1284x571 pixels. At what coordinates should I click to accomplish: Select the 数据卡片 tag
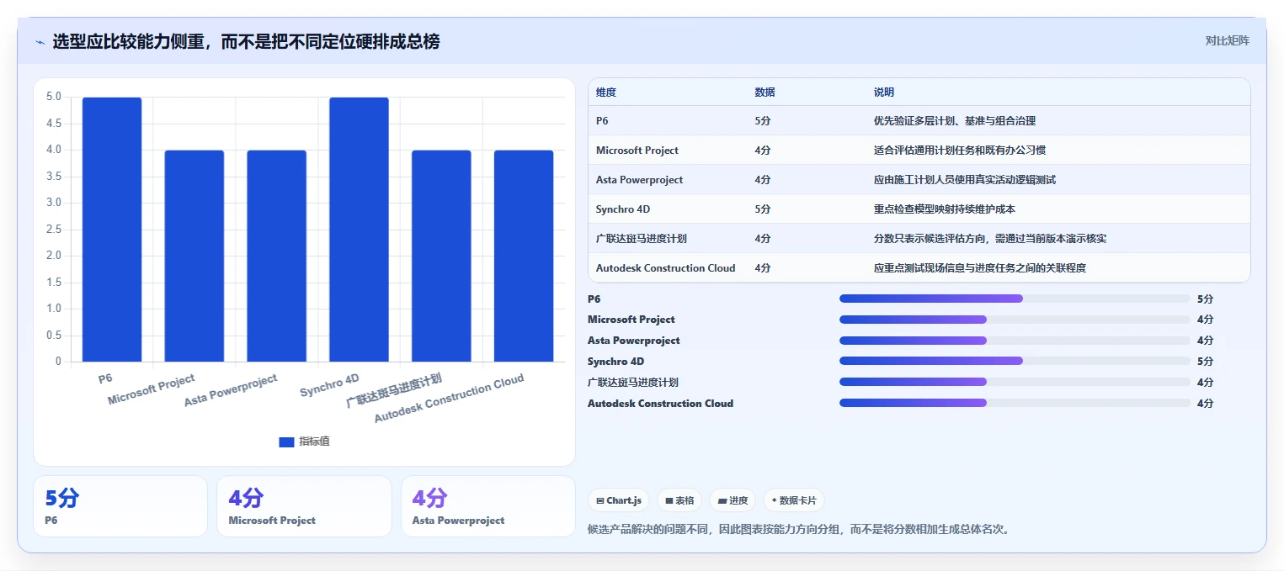coord(794,500)
